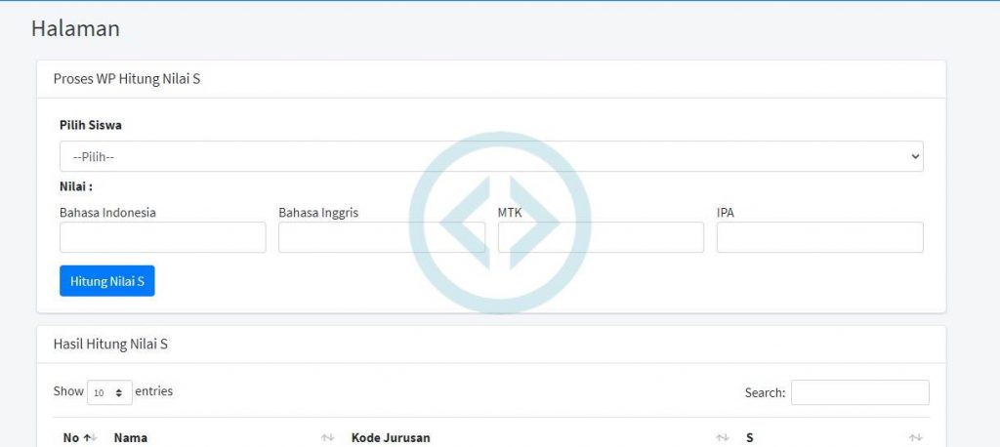This screenshot has width=1000, height=447.
Task: Click the IPA score input field
Action: [819, 237]
